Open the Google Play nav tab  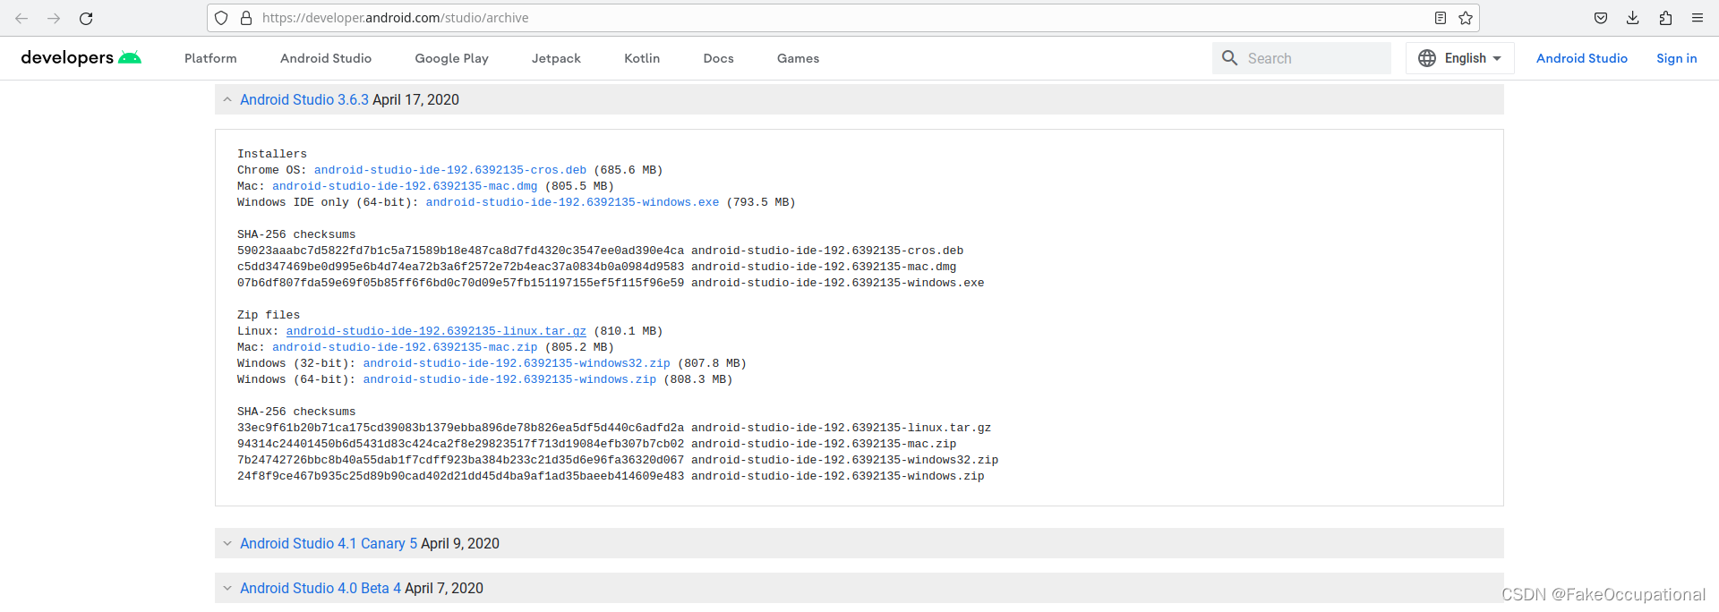451,58
